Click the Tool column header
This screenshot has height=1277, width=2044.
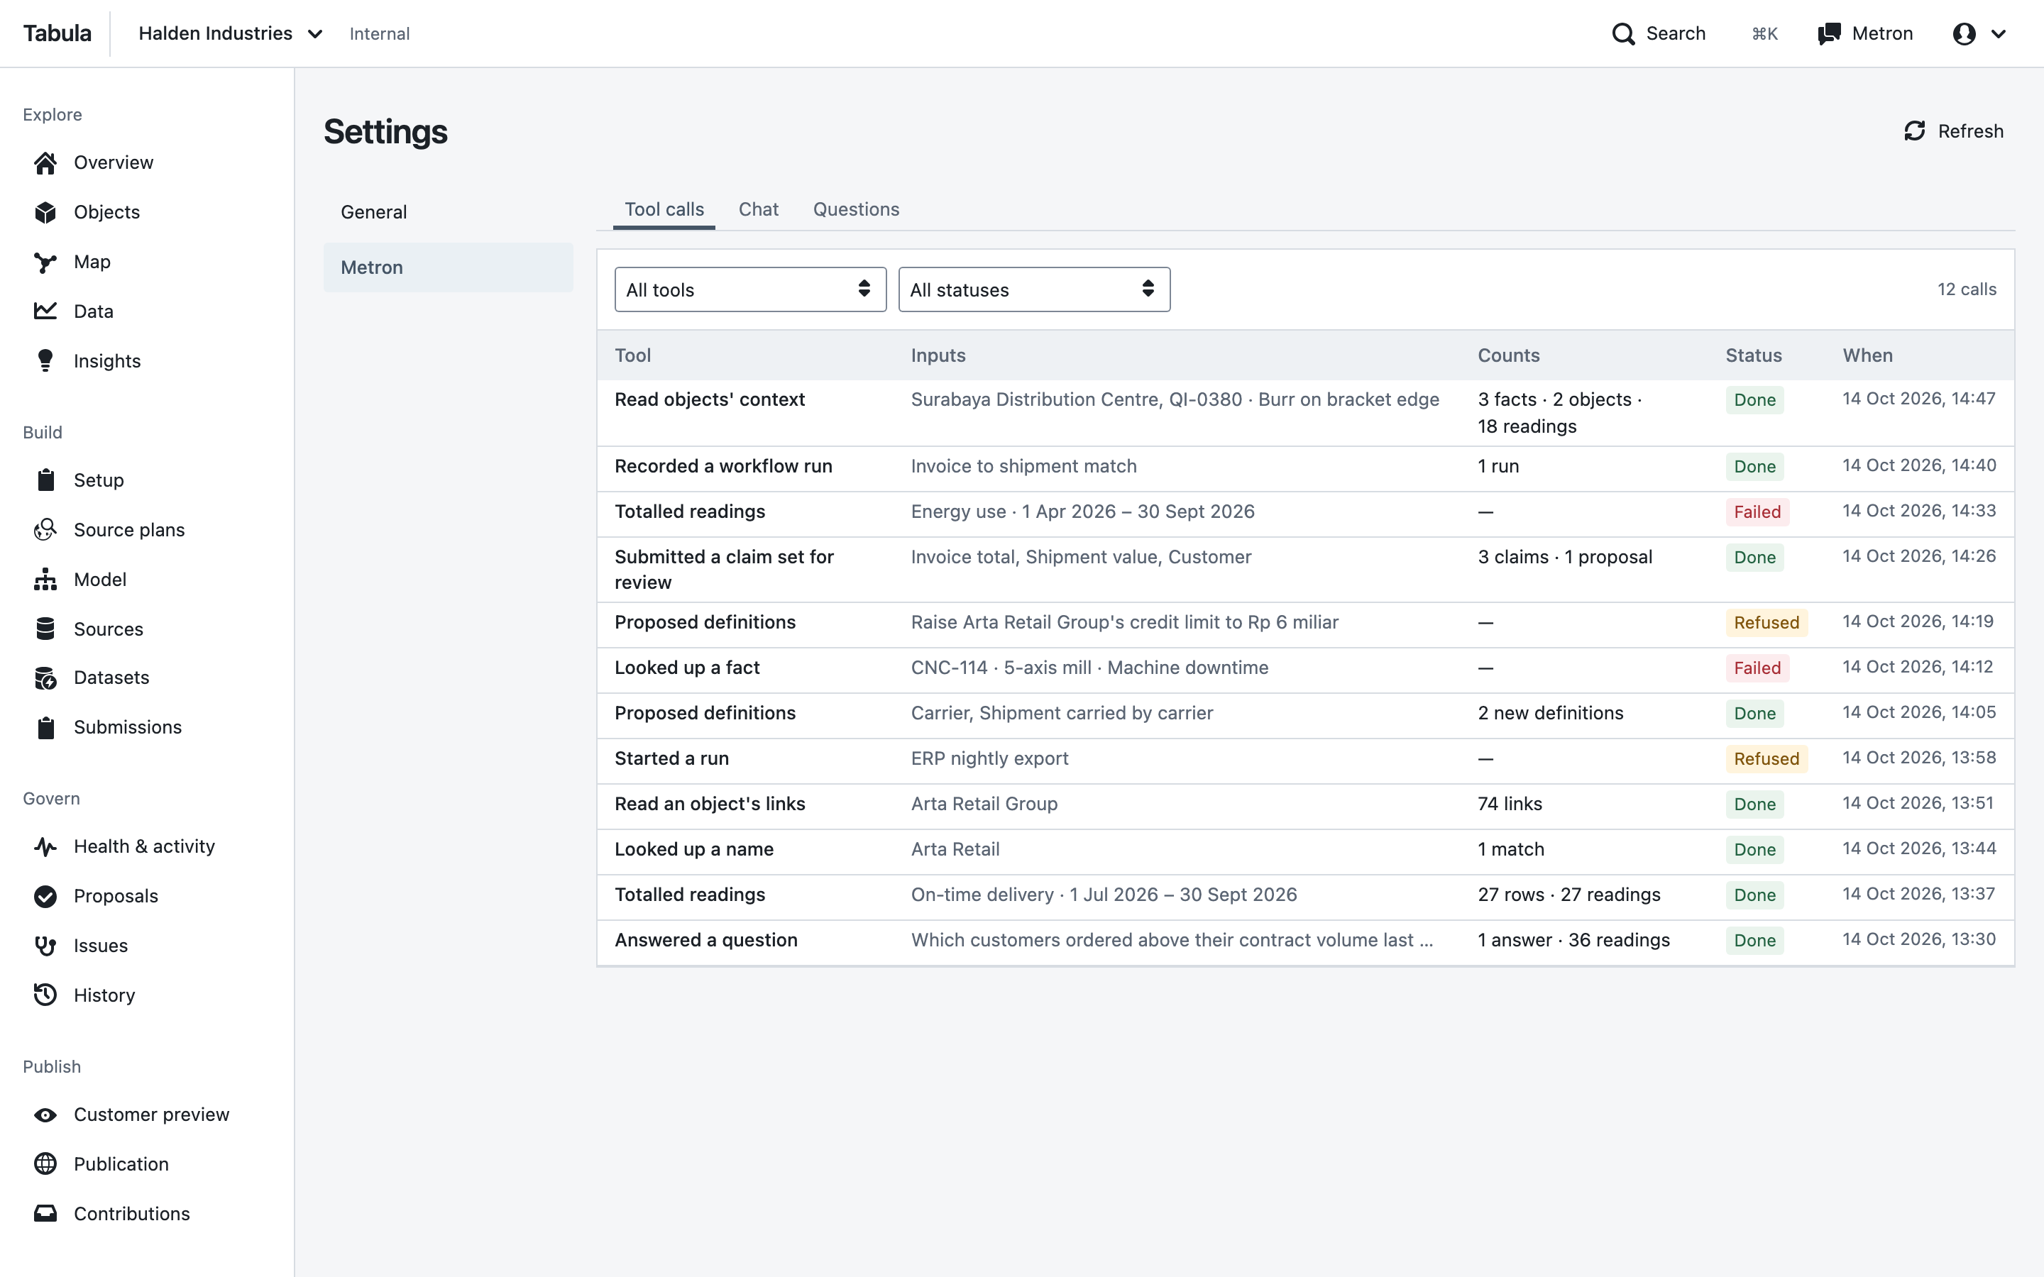632,355
